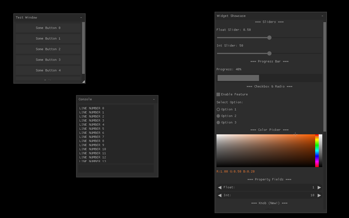Image resolution: width=349 pixels, height=218 pixels.
Task: Click the grayscale alpha strip
Action: coord(321,151)
